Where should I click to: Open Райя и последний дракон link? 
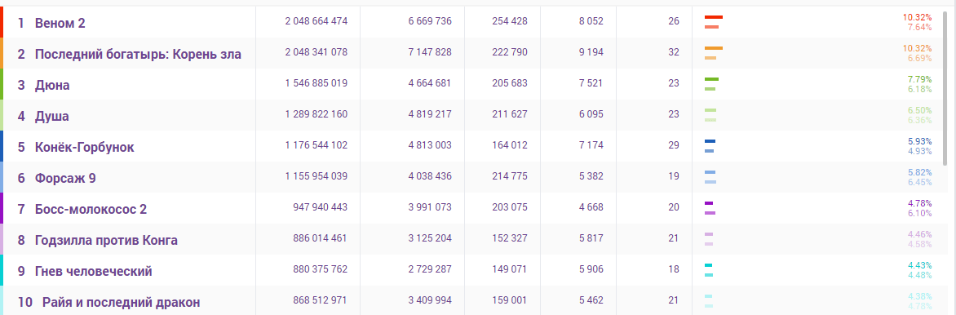[122, 303]
